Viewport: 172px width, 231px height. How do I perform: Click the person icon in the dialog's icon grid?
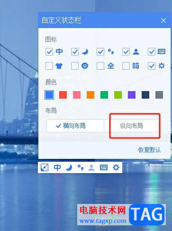(136, 52)
